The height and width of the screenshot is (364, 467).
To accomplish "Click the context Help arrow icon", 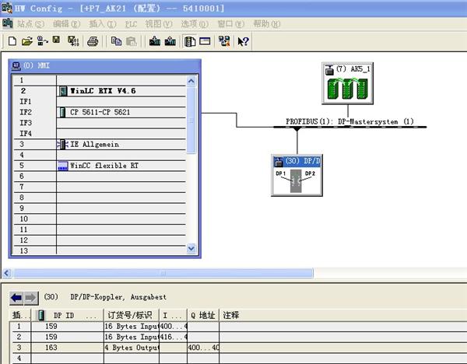I will (244, 41).
